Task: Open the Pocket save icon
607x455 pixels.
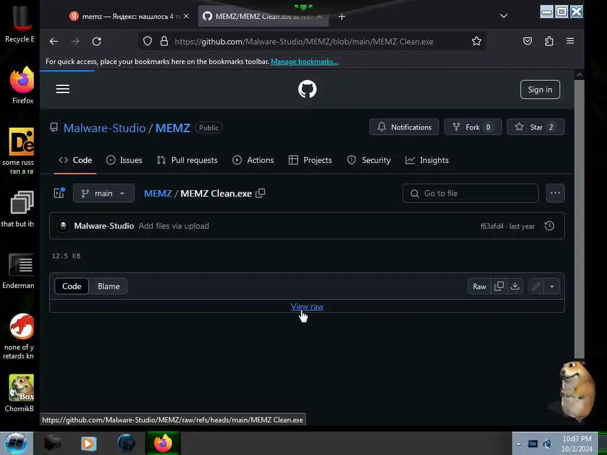Action: pyautogui.click(x=527, y=41)
